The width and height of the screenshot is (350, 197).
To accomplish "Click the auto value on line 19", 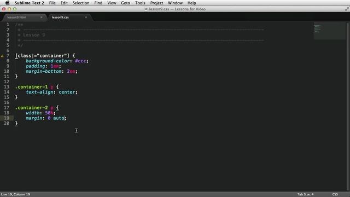I will 59,118.
